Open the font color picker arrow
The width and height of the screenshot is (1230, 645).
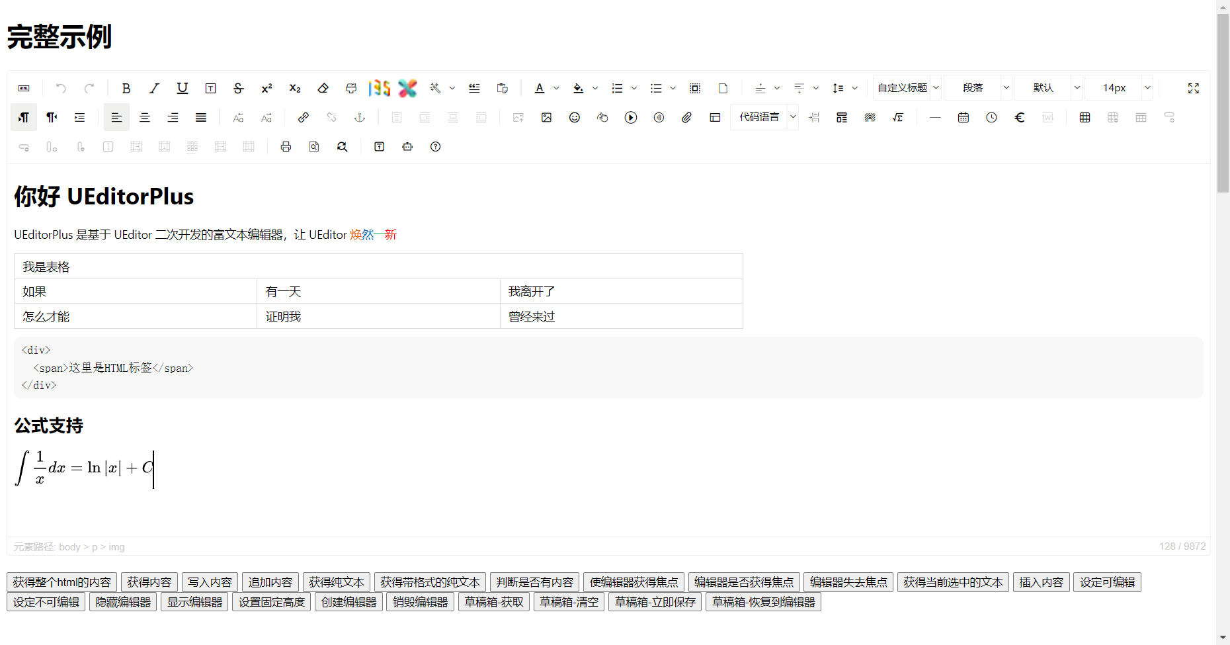click(x=556, y=88)
